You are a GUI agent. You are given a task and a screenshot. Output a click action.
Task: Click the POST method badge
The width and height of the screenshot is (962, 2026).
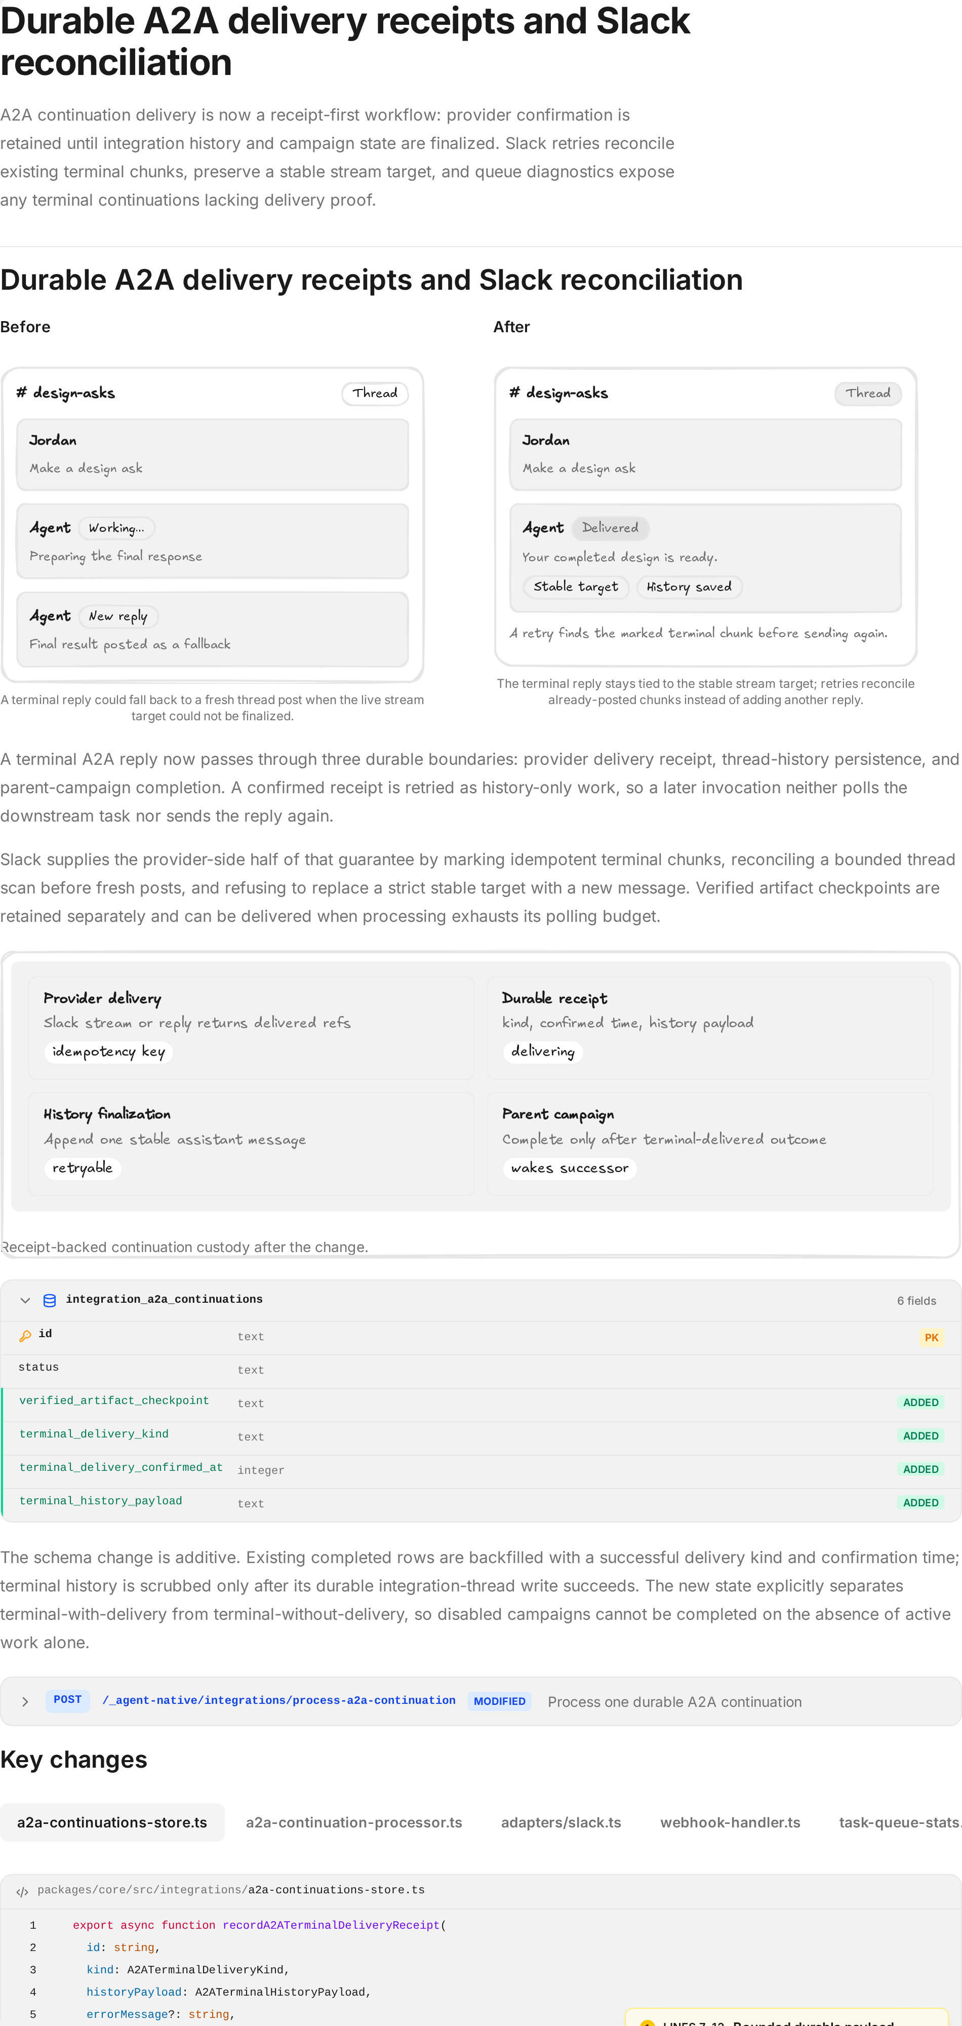click(67, 1700)
